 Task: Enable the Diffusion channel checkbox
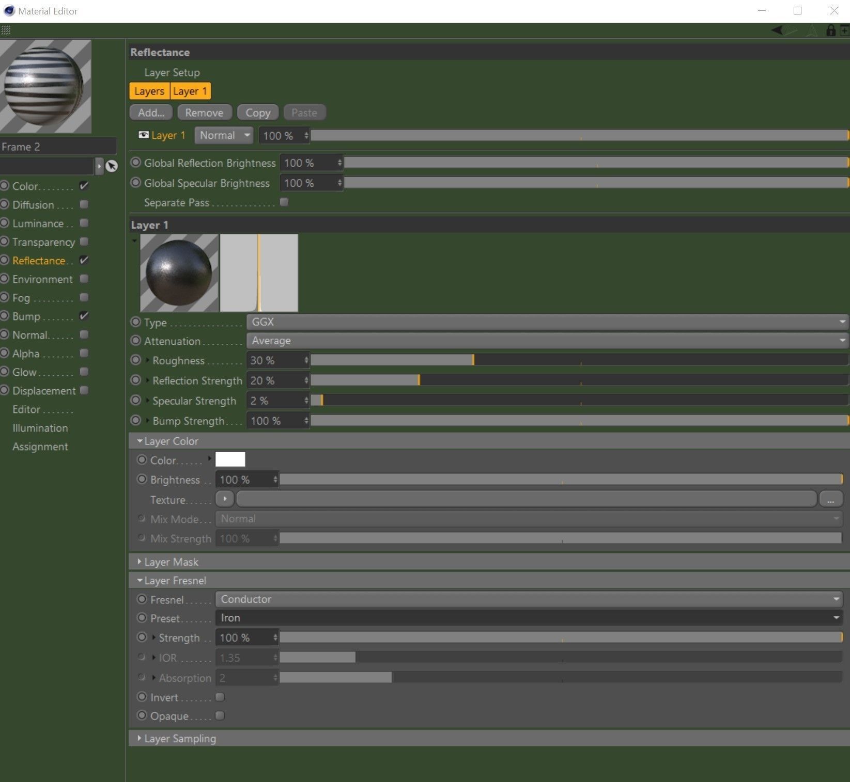coord(84,204)
